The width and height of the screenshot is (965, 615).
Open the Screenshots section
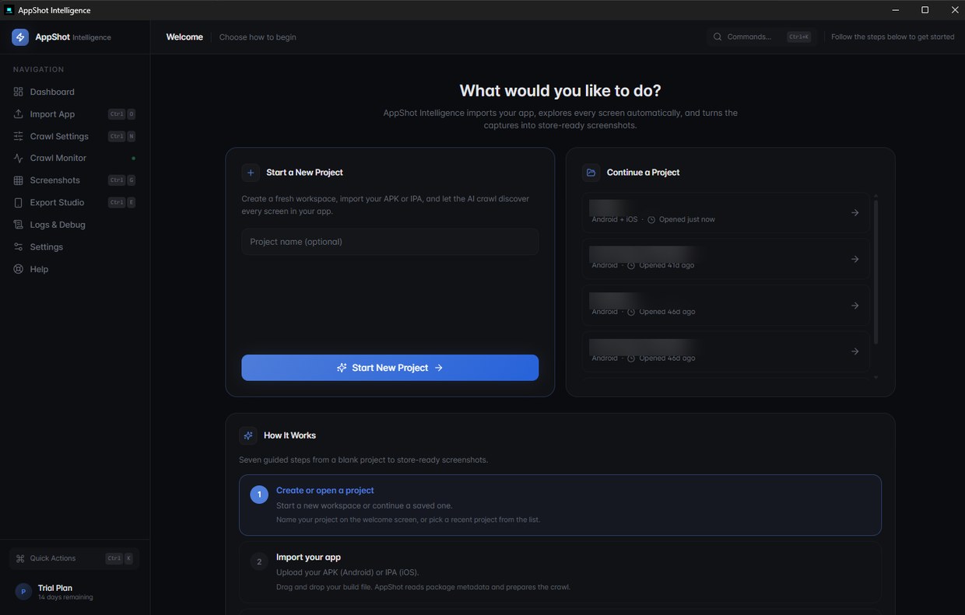point(75,180)
